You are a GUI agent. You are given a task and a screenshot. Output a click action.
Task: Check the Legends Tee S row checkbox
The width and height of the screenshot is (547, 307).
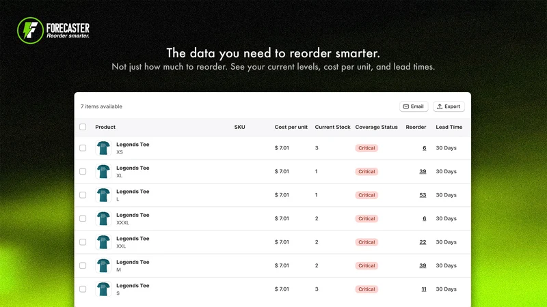[83, 289]
